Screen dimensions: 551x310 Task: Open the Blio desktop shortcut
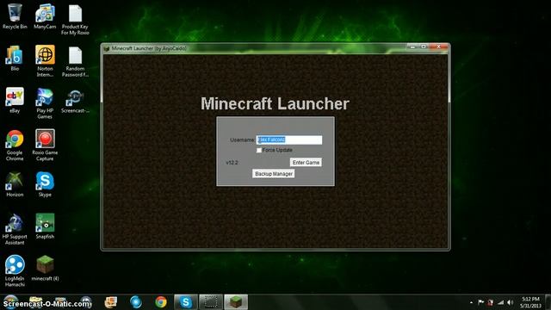click(15, 59)
